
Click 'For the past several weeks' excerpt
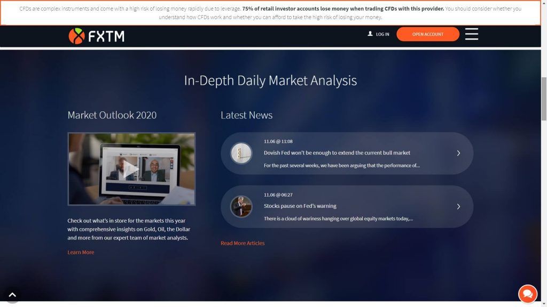(341, 165)
